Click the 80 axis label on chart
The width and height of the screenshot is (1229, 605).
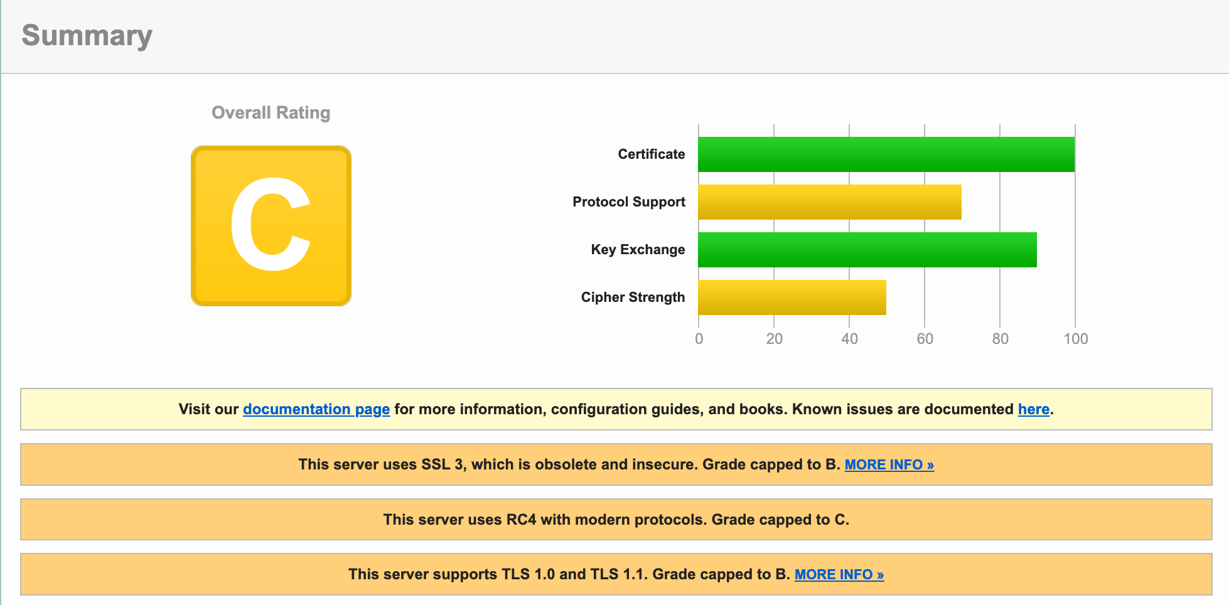point(1001,339)
